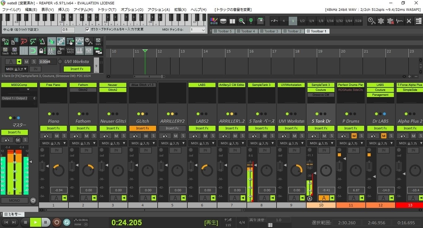The image size is (423, 228).
Task: Toggle repeat loop button in transport
Action: pos(67,222)
